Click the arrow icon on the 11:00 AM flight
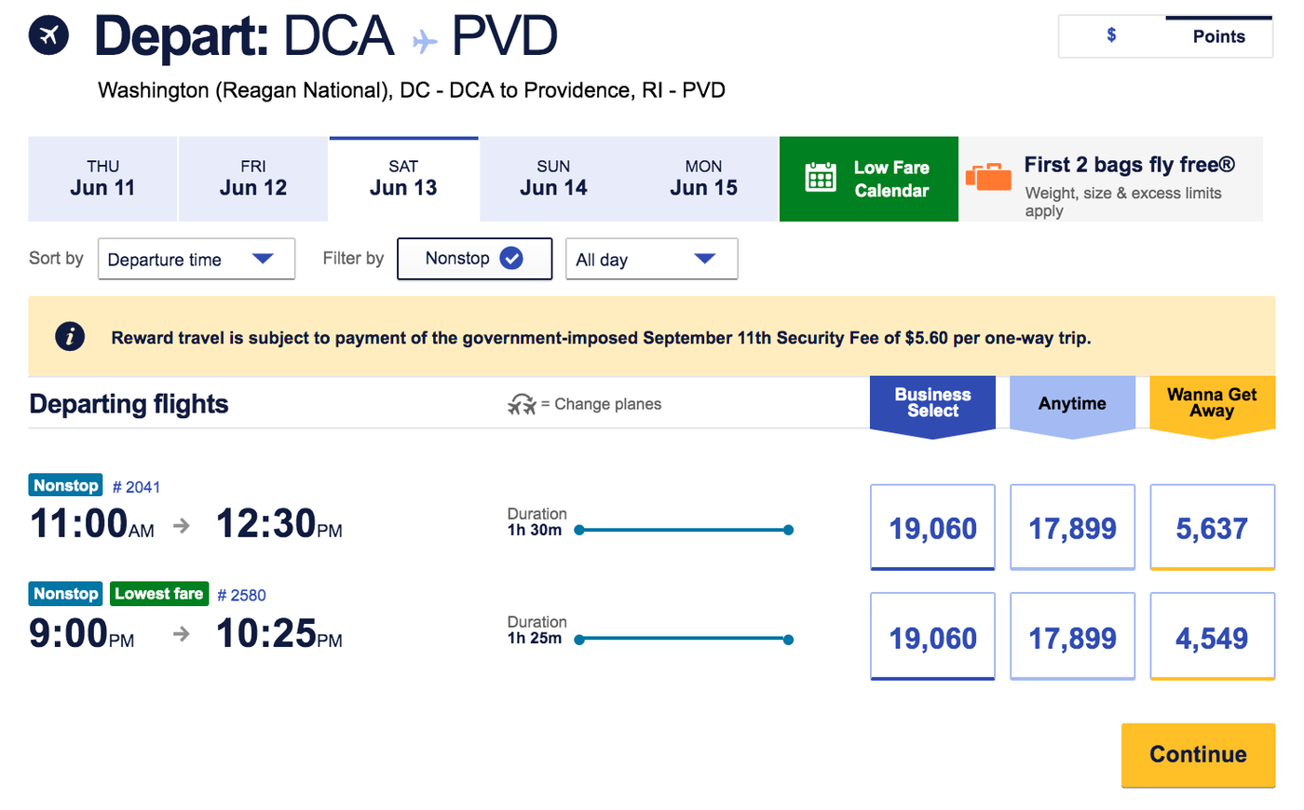The width and height of the screenshot is (1304, 810). tap(182, 526)
